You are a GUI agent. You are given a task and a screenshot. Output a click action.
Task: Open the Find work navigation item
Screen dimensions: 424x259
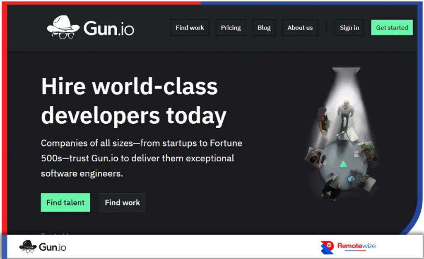190,28
